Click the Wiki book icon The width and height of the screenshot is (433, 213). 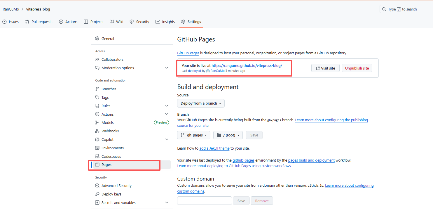tap(112, 22)
